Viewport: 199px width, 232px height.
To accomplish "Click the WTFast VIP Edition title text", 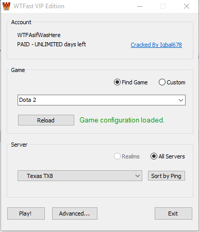I will point(39,6).
